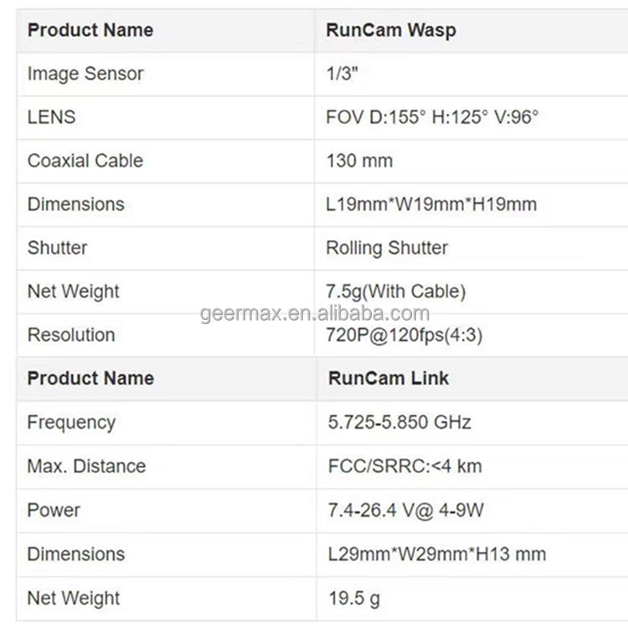Click the 1/3" image sensor value
Viewport: 628px width, 628px height.
click(342, 74)
